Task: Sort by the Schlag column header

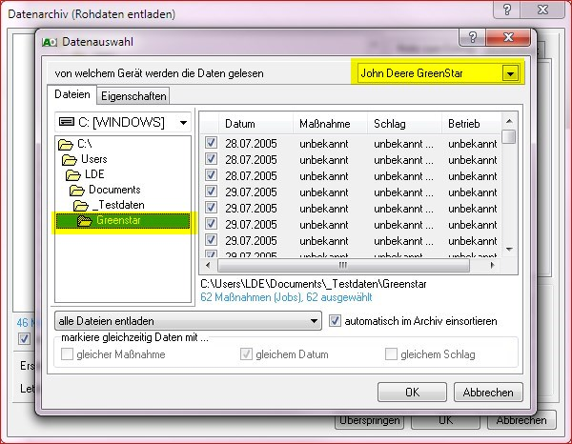Action: (x=404, y=124)
